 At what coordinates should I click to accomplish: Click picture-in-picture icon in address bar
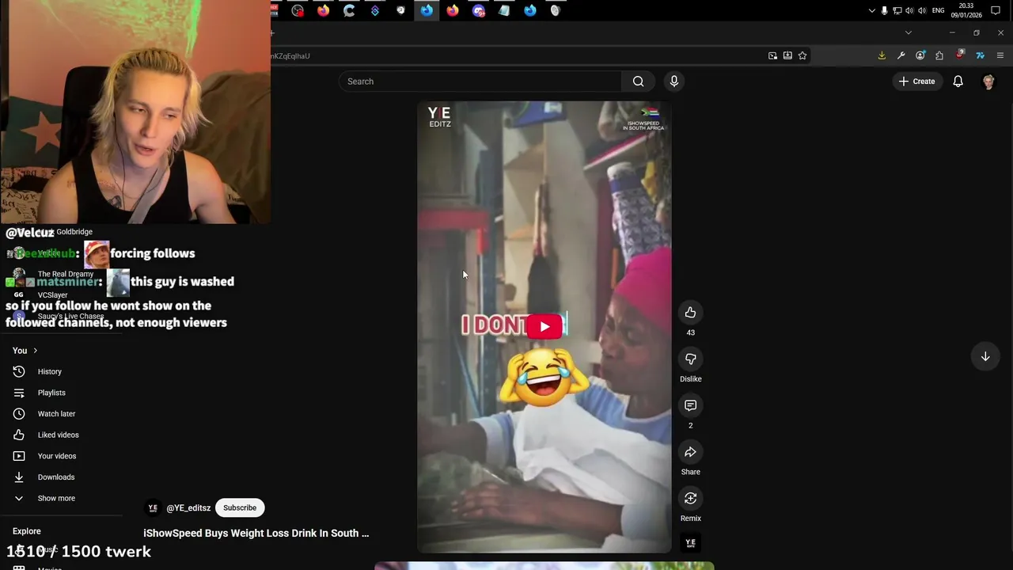coord(772,55)
